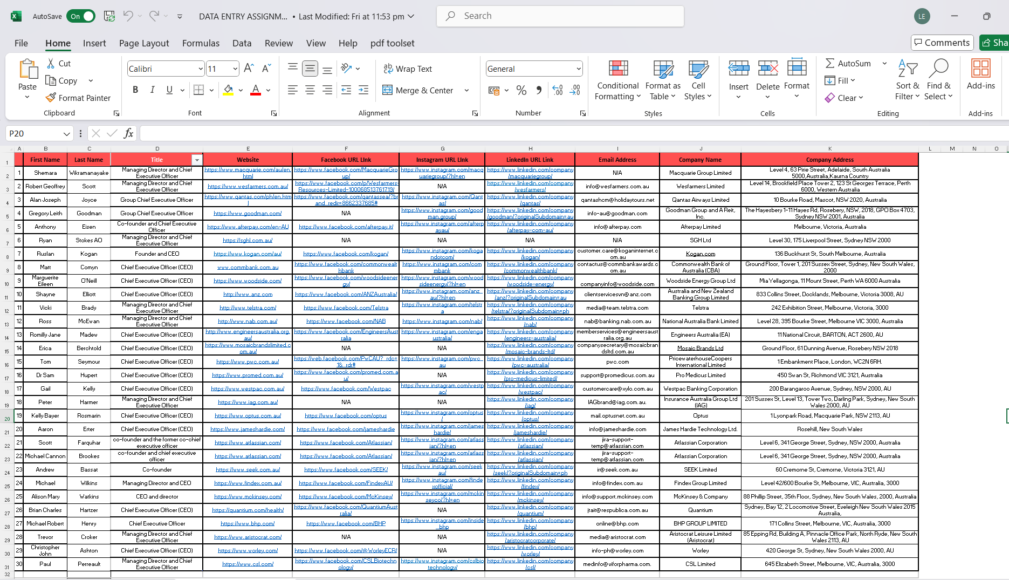Image resolution: width=1009 pixels, height=580 pixels.
Task: Increase indent of cell contents
Action: click(363, 90)
